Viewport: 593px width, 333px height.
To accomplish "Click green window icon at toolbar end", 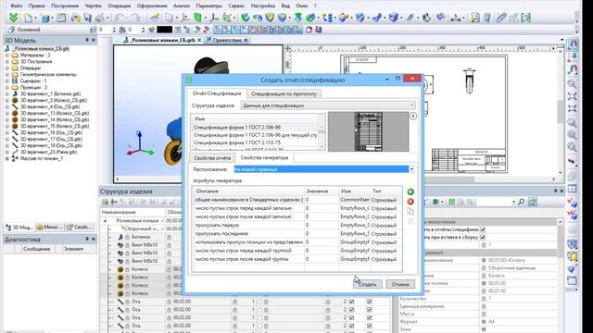I will [525, 18].
